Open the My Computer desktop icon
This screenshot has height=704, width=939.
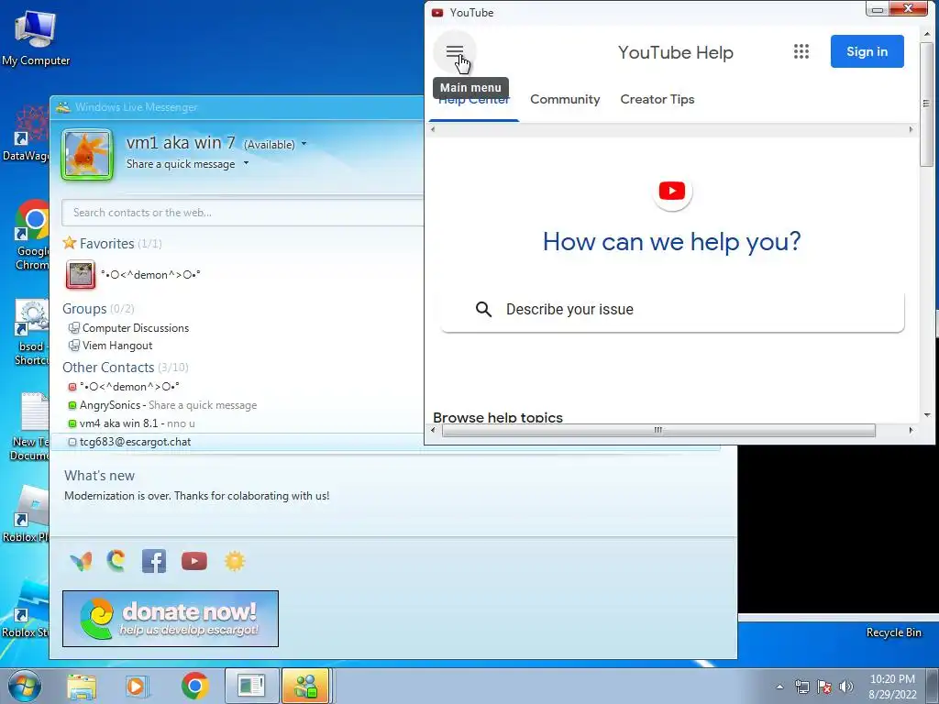click(x=36, y=37)
